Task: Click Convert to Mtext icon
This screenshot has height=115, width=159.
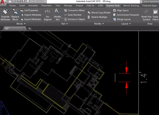Action: [65, 10]
